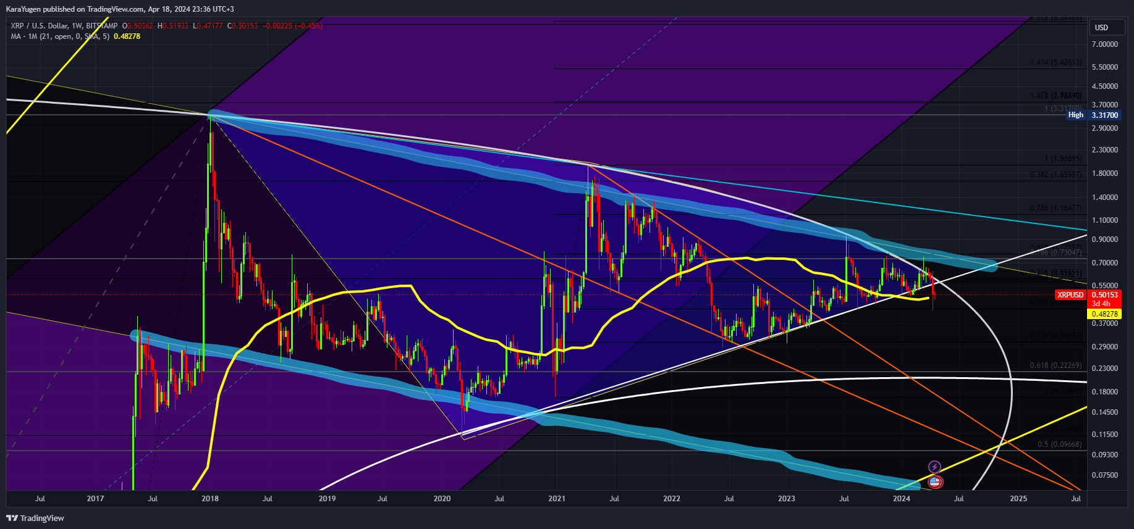Click the 2.30000 price axis label

pyautogui.click(x=1105, y=150)
